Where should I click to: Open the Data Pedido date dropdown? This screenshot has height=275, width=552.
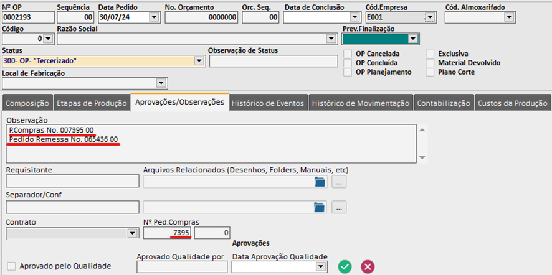pos(153,17)
